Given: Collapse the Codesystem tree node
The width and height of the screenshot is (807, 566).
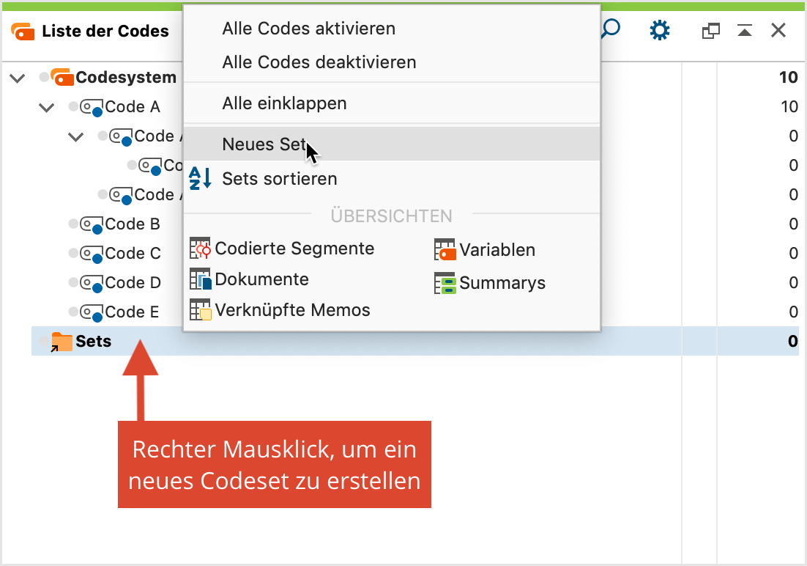Looking at the screenshot, I should (x=18, y=78).
